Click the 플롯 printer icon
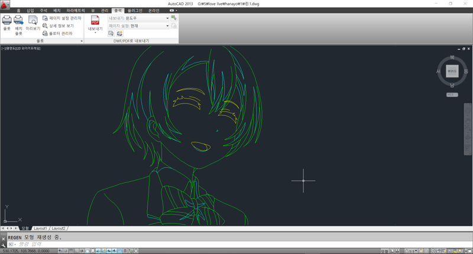This screenshot has width=473, height=254. tap(7, 20)
